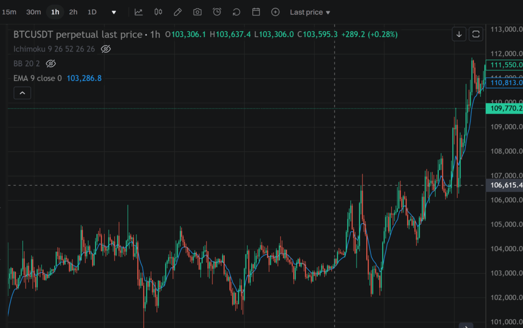Screen dimensions: 523x328
Task: Click the down arrow button on chart
Action: pos(459,34)
